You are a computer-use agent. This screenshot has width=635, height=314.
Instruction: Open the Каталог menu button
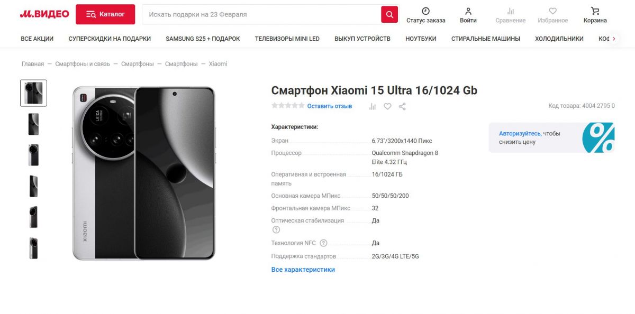coord(105,14)
